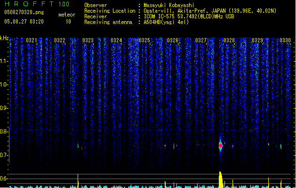Click the 0321 time marker
The width and height of the screenshot is (296, 188).
click(x=32, y=40)
